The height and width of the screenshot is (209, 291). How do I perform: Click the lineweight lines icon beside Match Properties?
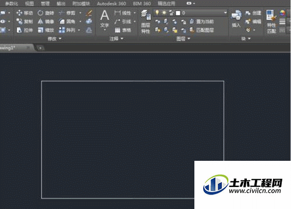[282, 21]
